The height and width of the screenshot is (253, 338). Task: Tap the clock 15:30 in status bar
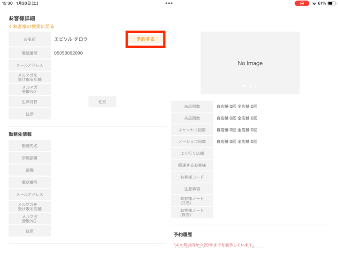(x=8, y=3)
